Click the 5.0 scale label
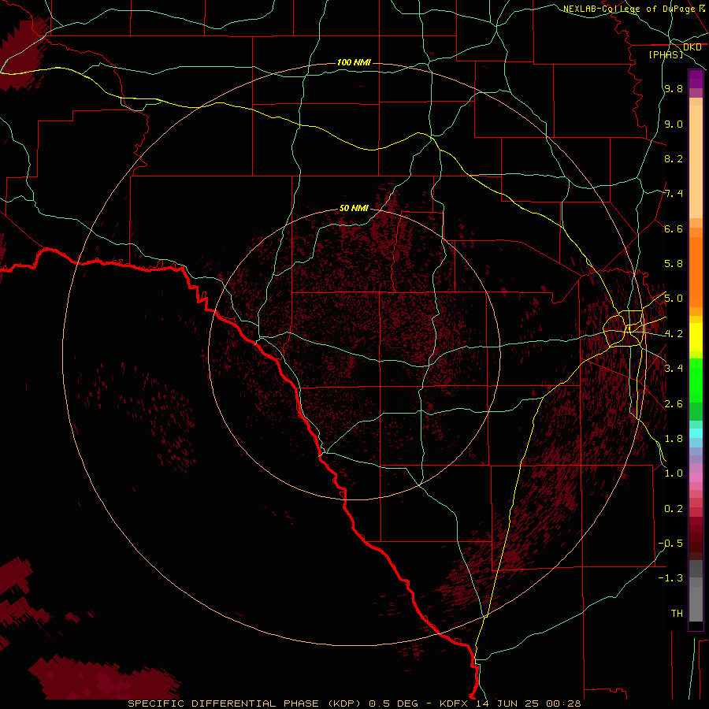 pos(674,299)
